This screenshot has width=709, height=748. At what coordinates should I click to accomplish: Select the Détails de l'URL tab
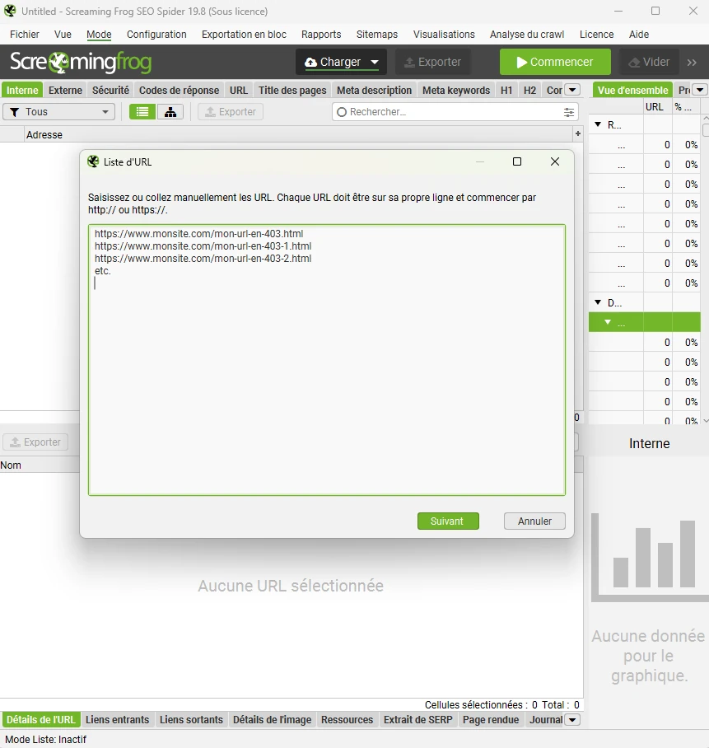pos(40,720)
